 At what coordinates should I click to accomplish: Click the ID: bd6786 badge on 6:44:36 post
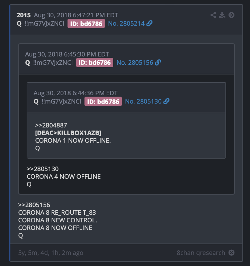point(103,101)
